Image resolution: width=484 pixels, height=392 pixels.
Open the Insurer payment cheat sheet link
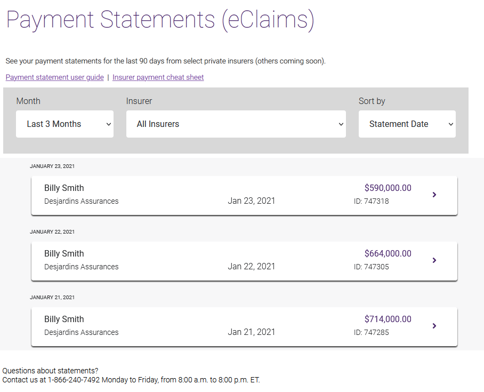click(158, 77)
